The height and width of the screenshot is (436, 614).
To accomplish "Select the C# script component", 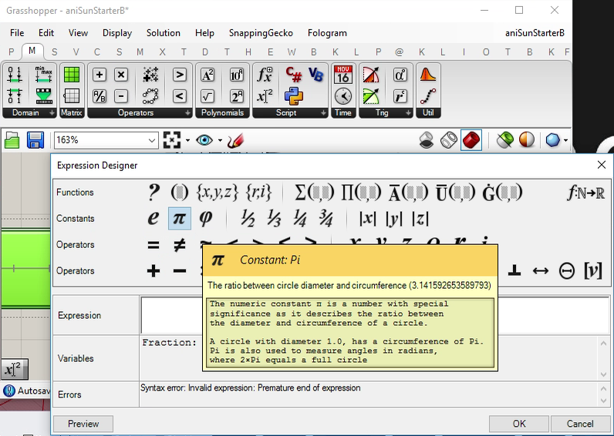I will coord(294,74).
